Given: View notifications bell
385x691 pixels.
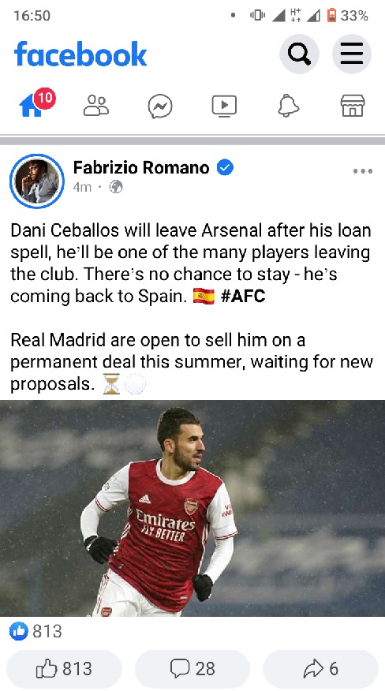Looking at the screenshot, I should (289, 106).
